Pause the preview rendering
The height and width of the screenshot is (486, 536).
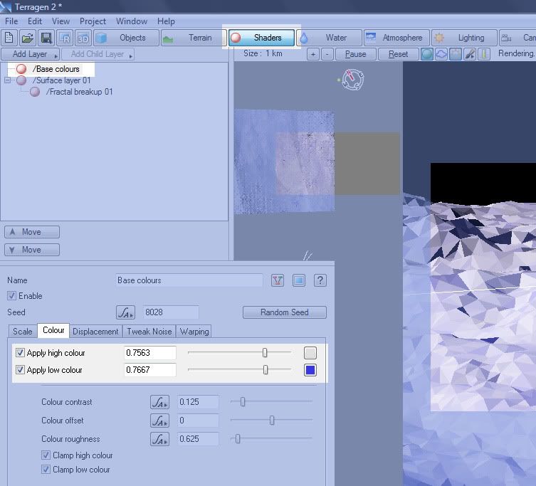pyautogui.click(x=355, y=54)
